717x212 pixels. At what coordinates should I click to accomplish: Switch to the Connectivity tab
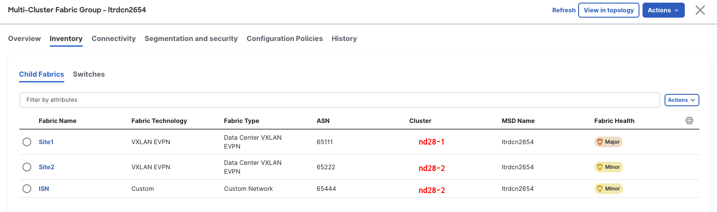(x=114, y=39)
